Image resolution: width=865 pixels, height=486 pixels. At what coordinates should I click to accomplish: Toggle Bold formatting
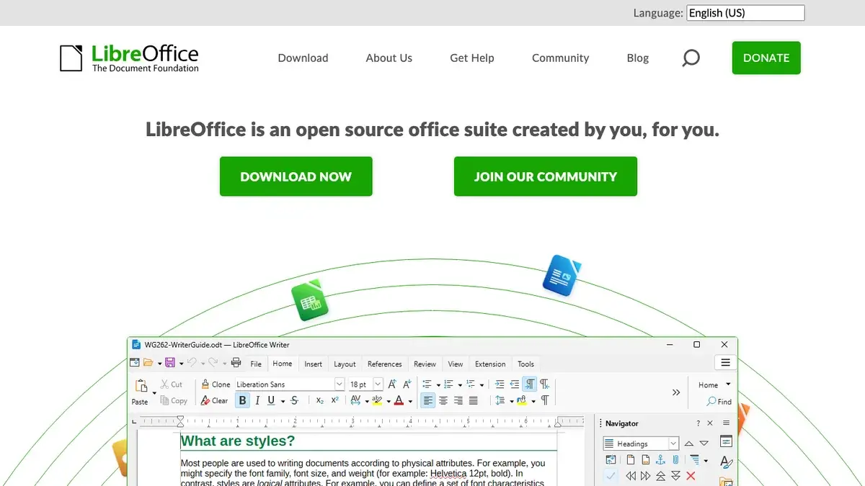[242, 400]
